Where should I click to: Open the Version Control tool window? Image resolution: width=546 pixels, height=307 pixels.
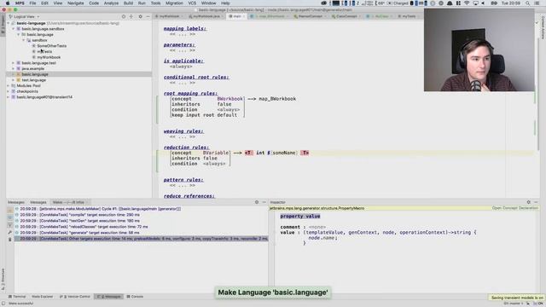(x=75, y=297)
